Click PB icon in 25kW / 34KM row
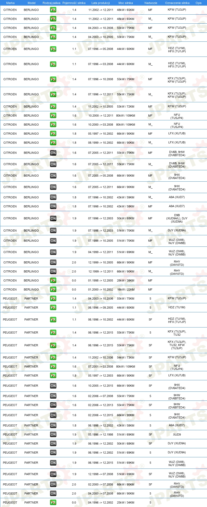The width and height of the screenshot is (207, 507). 53,502
